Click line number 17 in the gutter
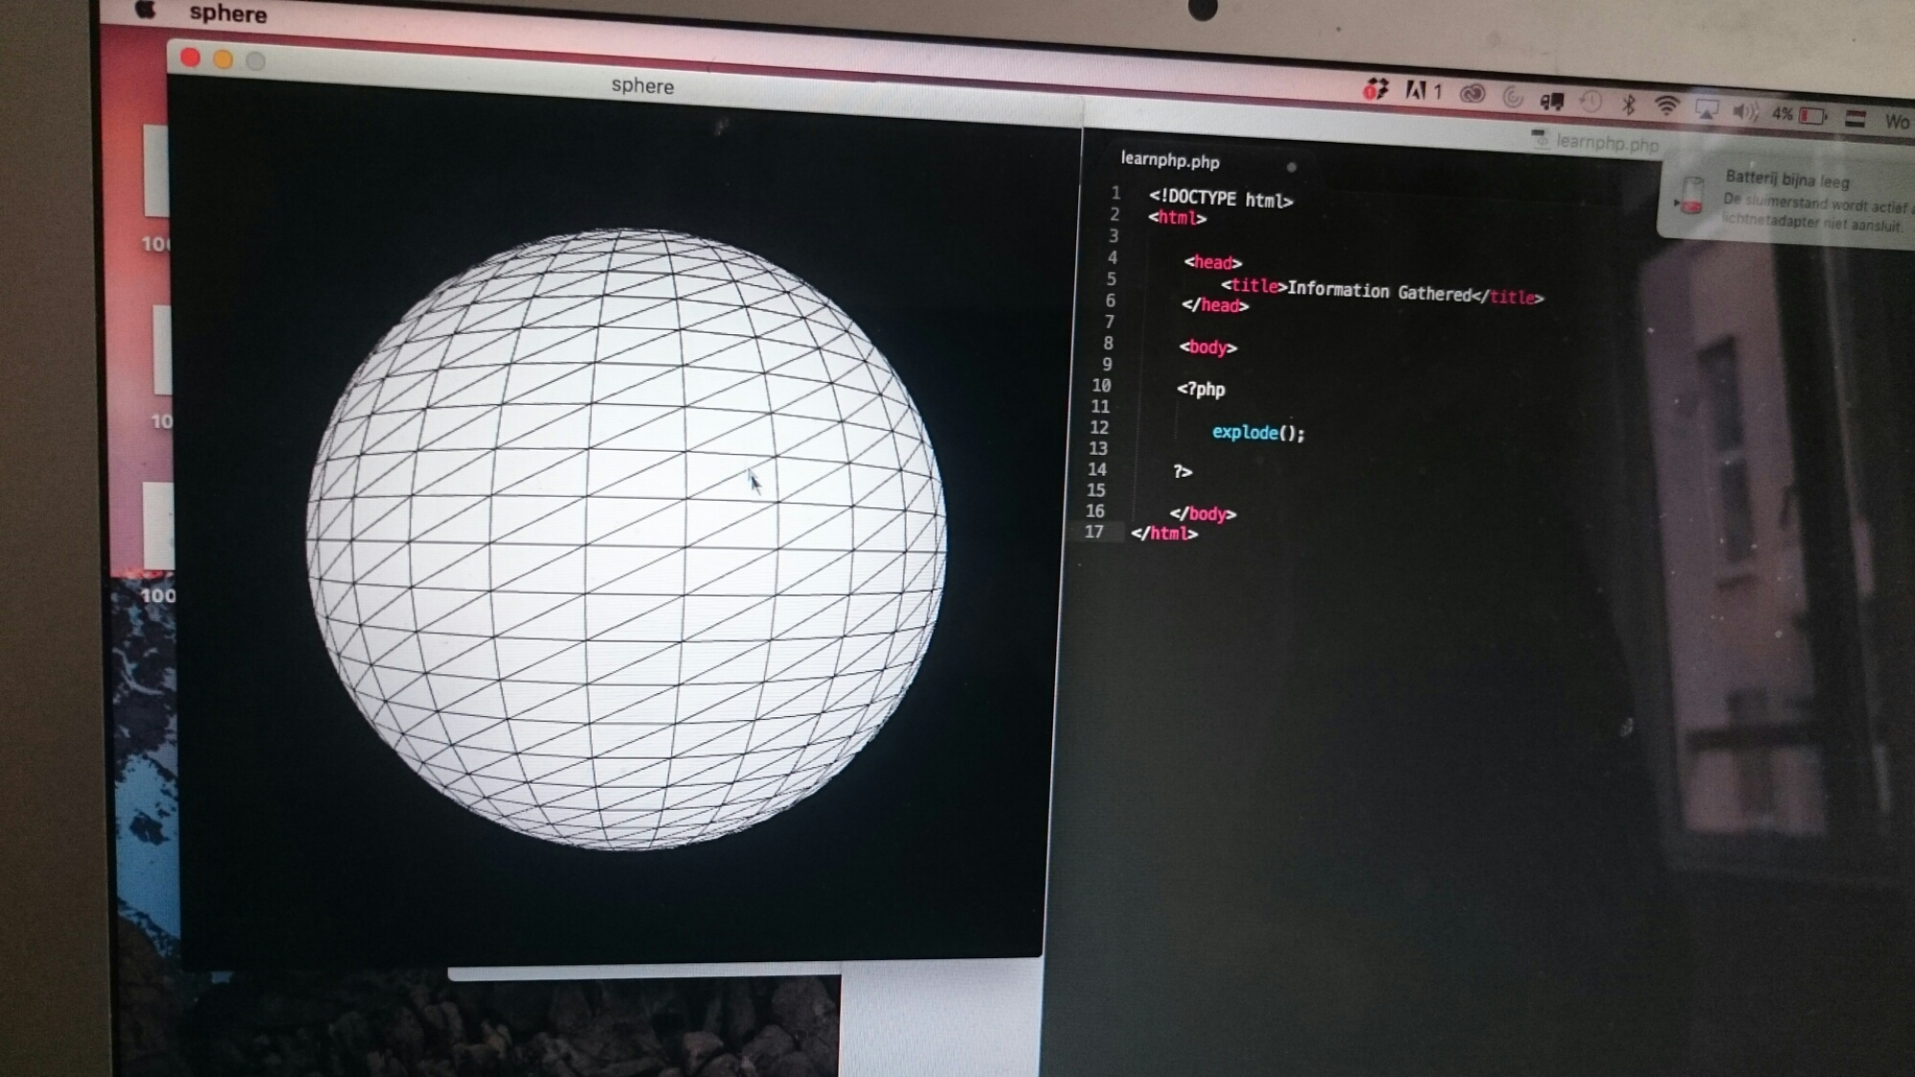 [x=1093, y=531]
